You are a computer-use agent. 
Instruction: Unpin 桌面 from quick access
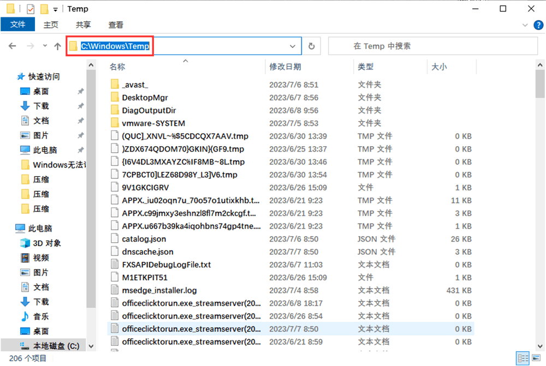point(81,91)
